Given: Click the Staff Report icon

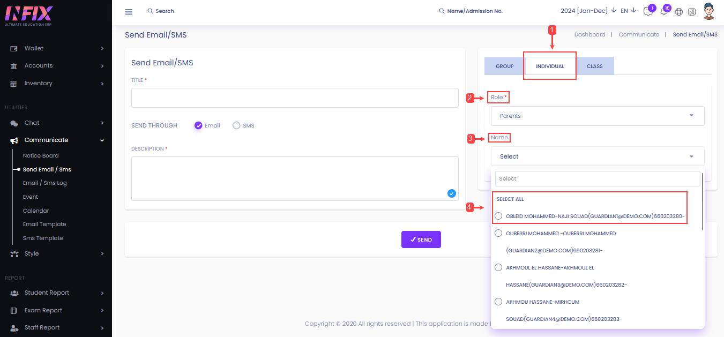Looking at the screenshot, I should [x=14, y=328].
